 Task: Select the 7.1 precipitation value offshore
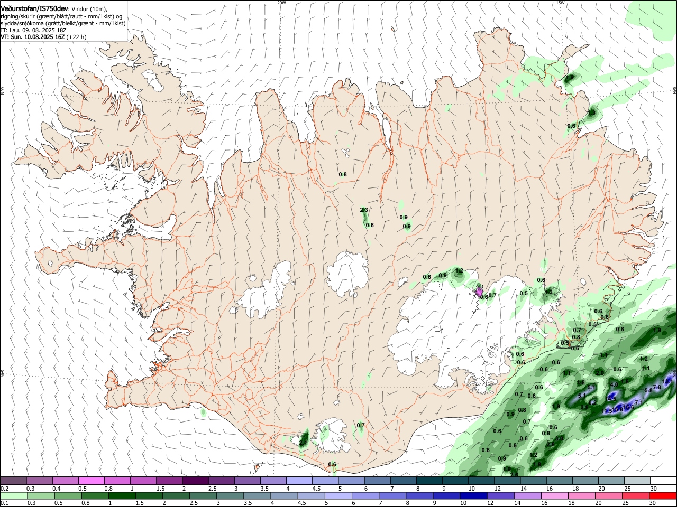pyautogui.click(x=638, y=403)
